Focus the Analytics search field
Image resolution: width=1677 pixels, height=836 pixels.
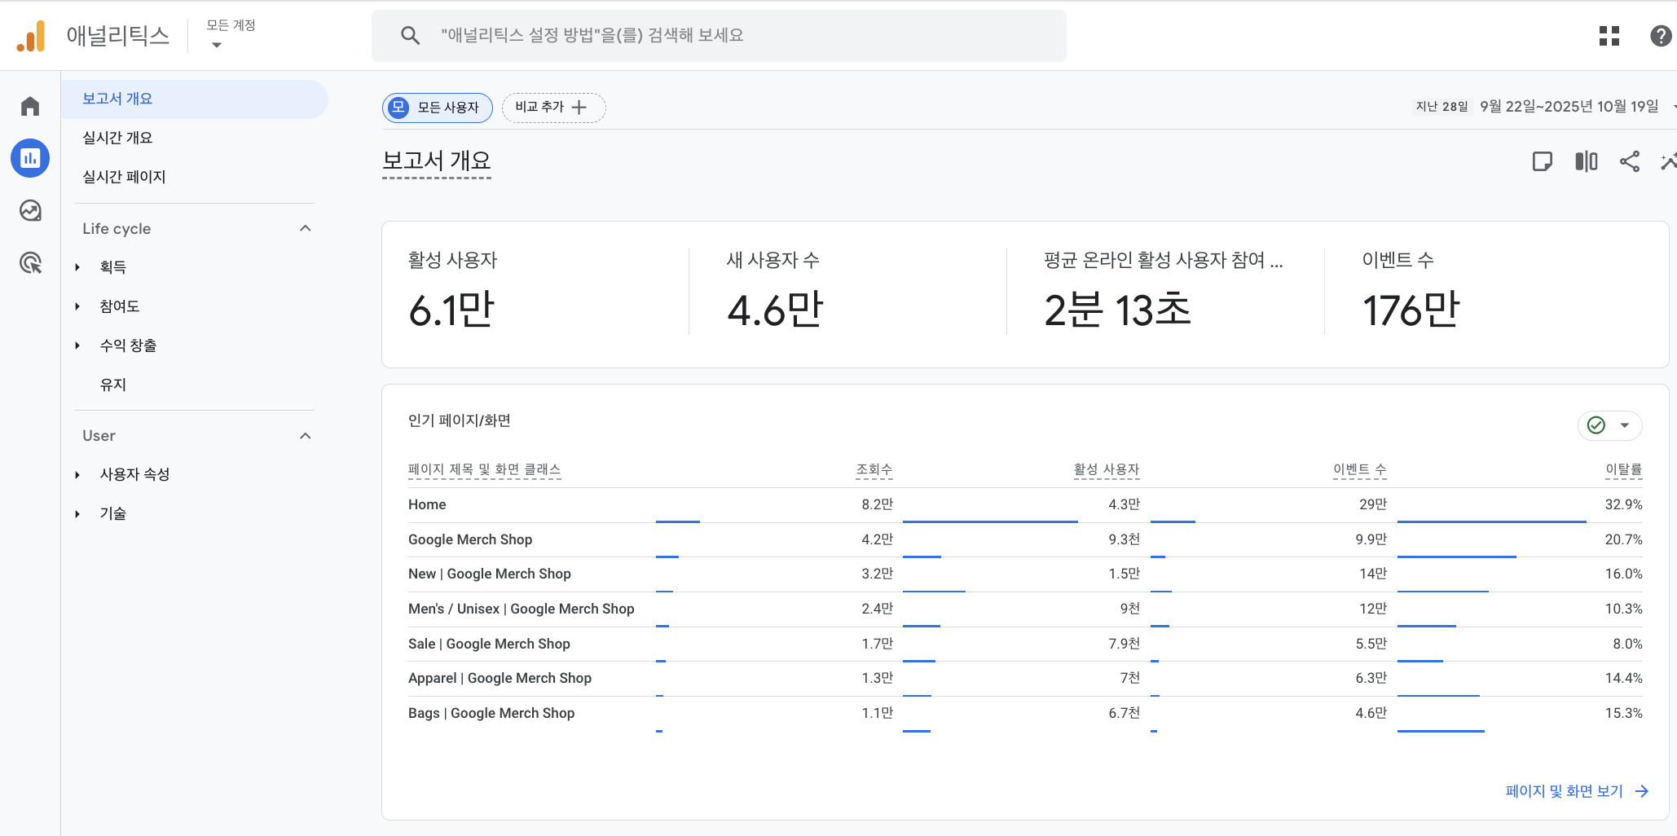[719, 36]
